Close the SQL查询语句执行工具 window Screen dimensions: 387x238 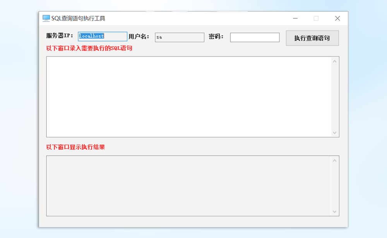pos(337,18)
